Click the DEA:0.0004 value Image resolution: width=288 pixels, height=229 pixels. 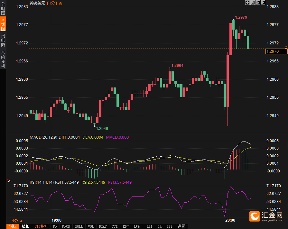[x=93, y=137]
